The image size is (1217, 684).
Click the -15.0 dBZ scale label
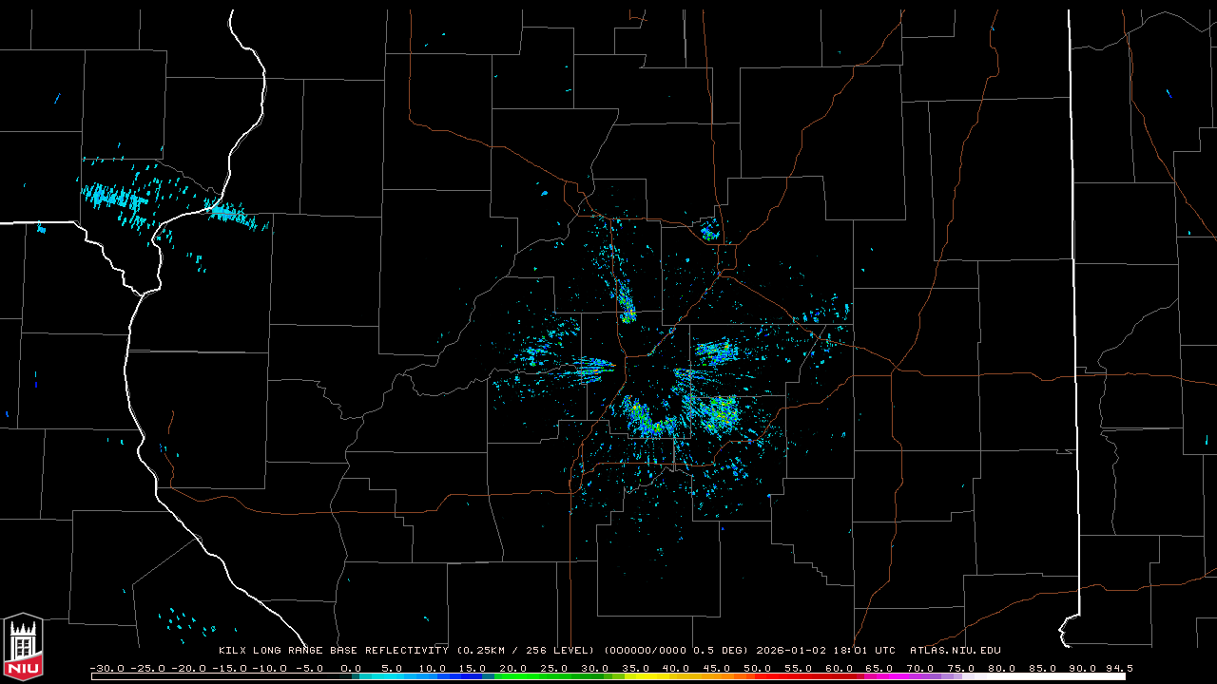228,668
